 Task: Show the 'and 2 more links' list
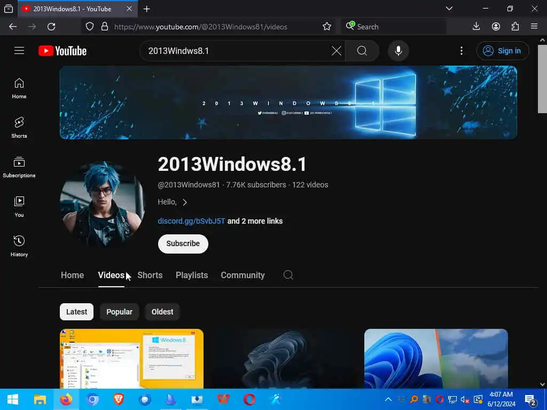coord(255,221)
